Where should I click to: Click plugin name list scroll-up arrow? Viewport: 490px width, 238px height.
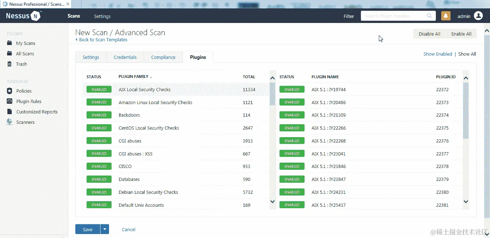[466, 78]
